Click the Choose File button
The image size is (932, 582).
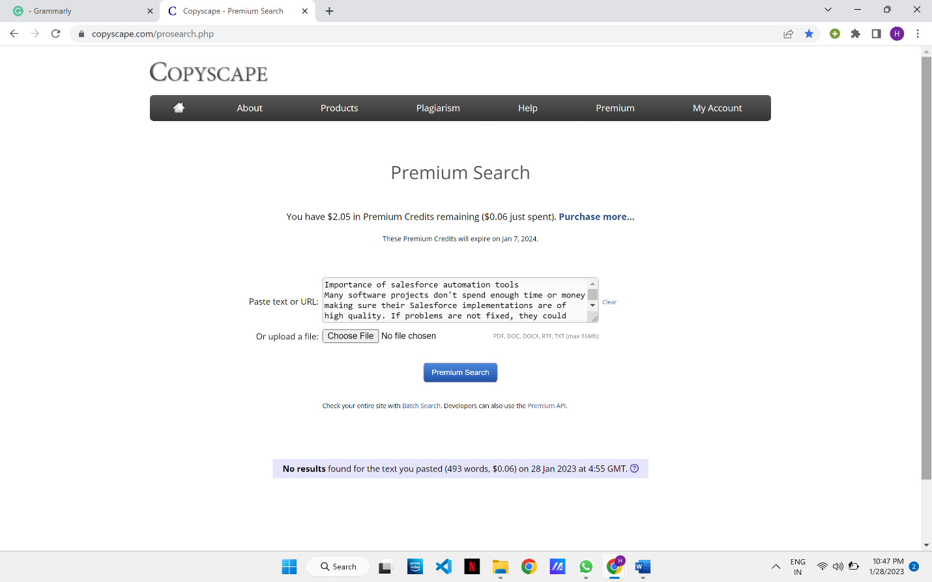pos(351,336)
